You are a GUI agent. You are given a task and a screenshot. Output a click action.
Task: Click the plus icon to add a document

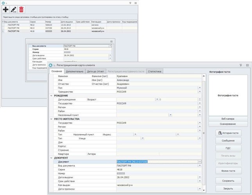pos(5,9)
